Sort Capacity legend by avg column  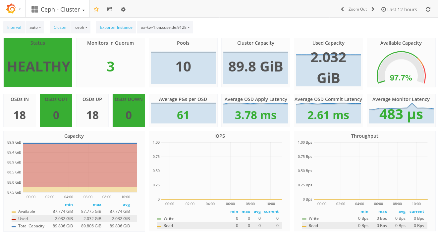pyautogui.click(x=126, y=205)
